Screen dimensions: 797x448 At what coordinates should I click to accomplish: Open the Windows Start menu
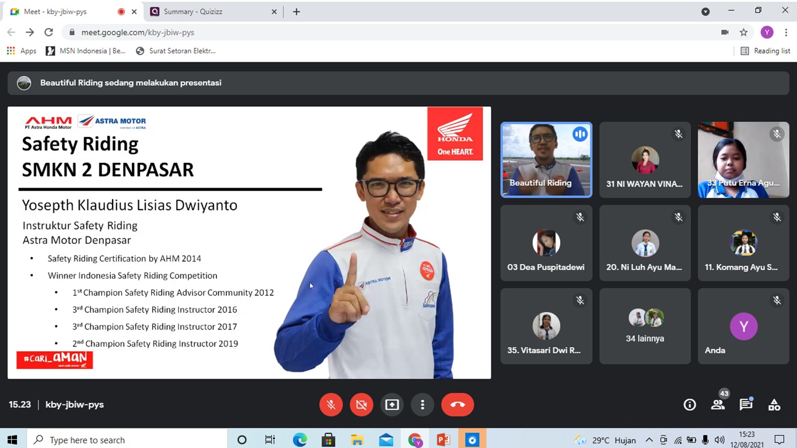12,440
